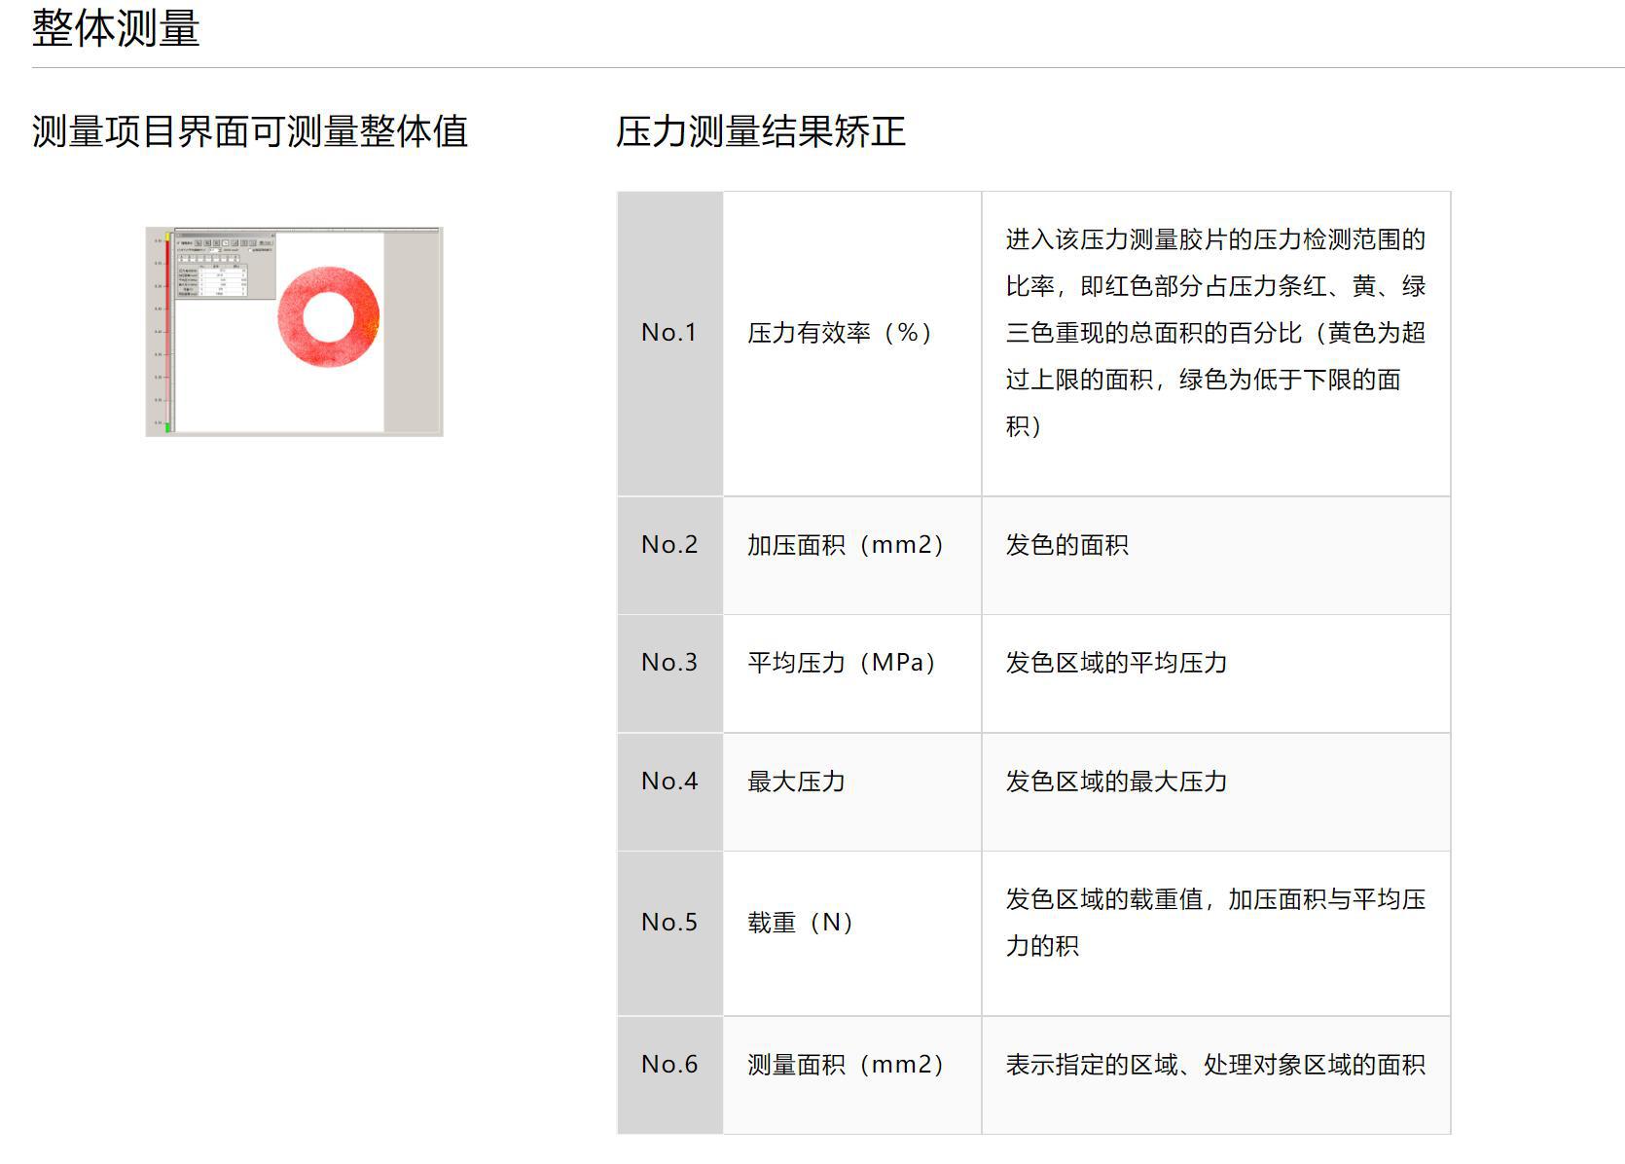
Task: Click the 发色的面积 description cell
Action: click(x=1216, y=555)
